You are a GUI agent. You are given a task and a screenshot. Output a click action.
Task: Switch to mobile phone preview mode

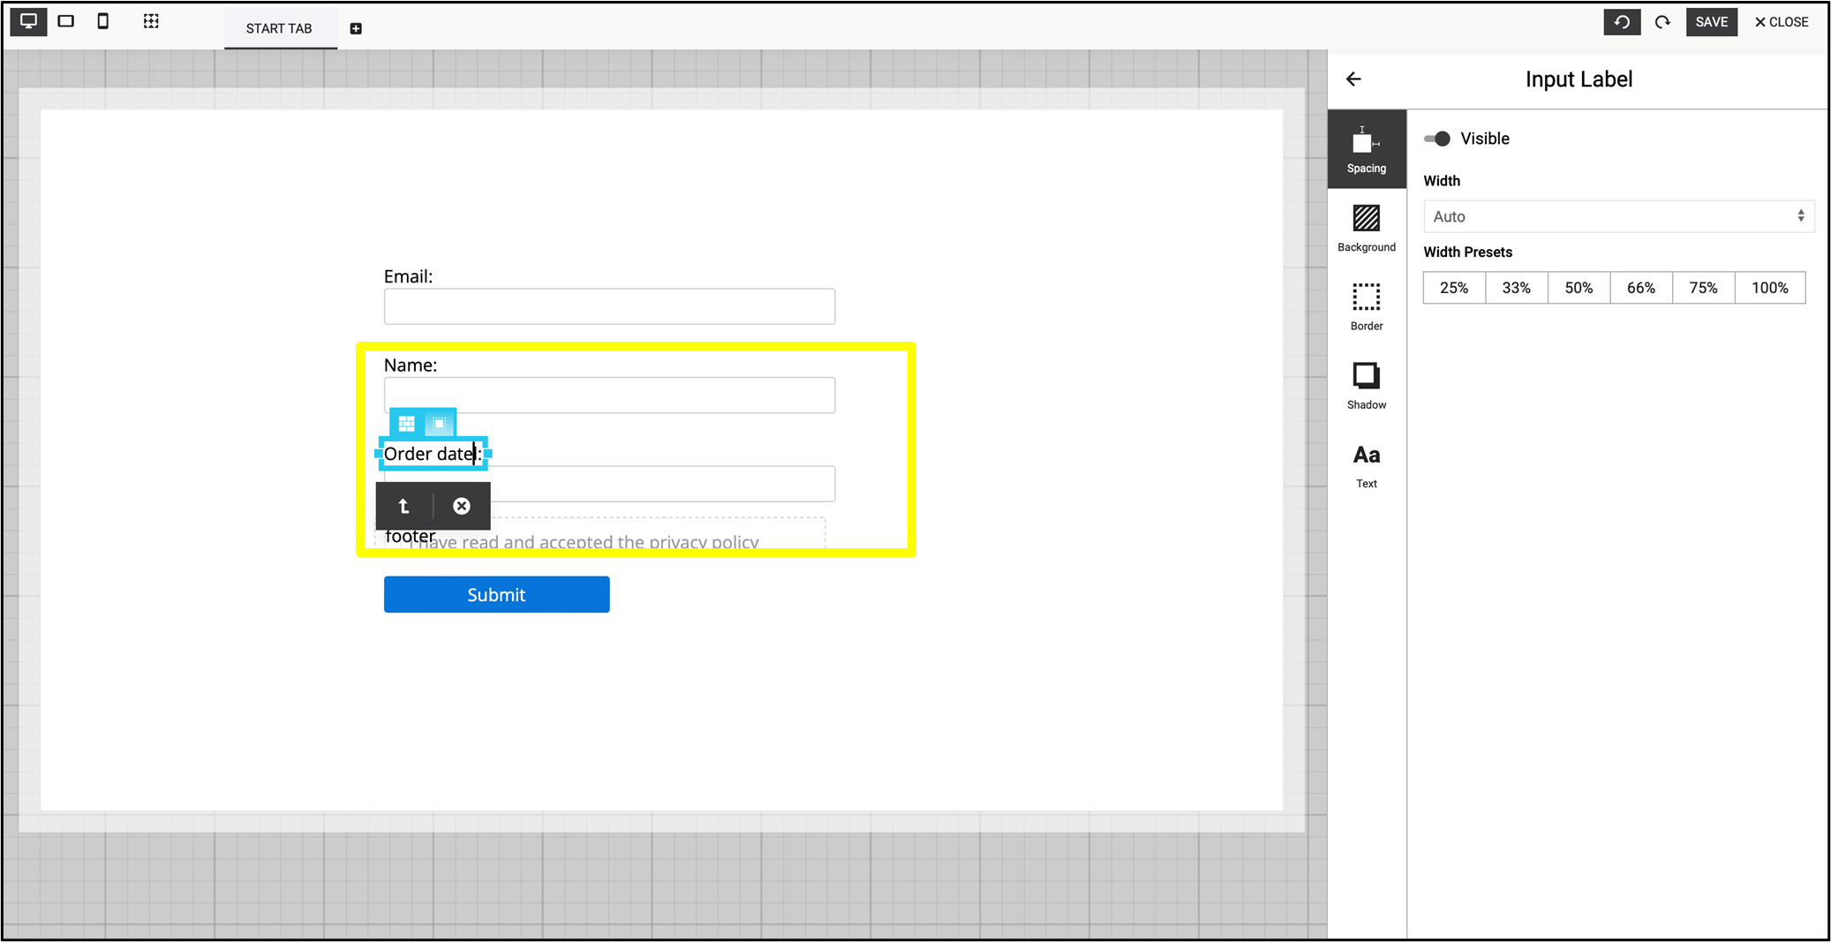103,21
